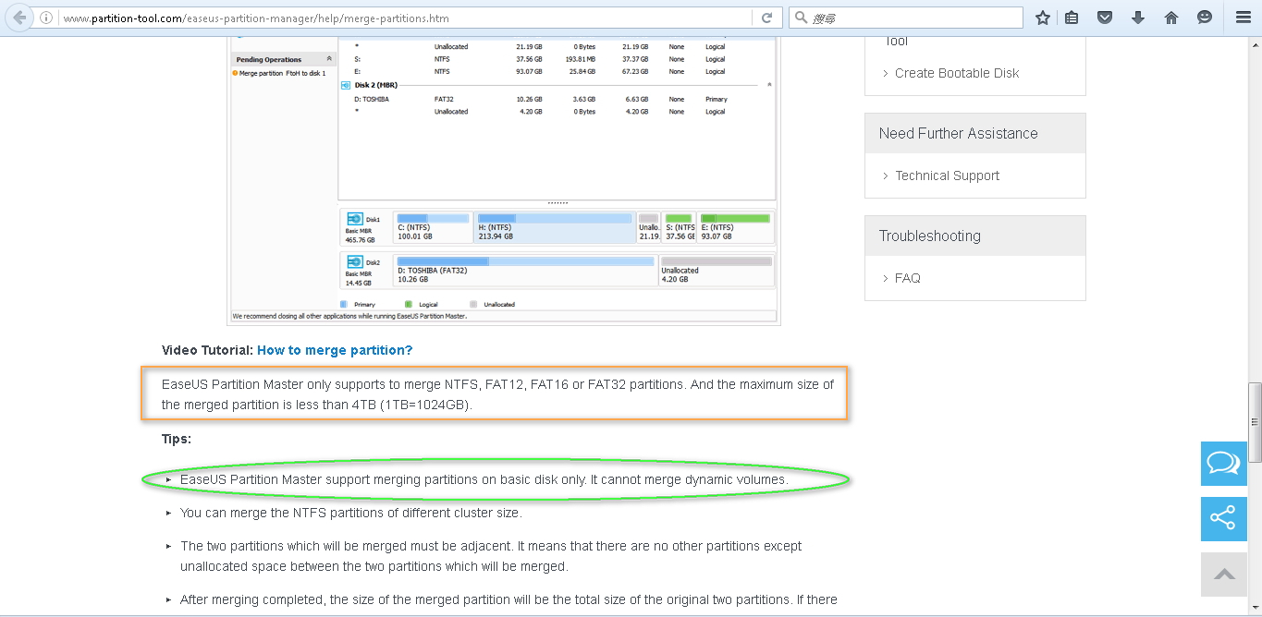Open the browser hamburger menu
This screenshot has height=617, width=1262.
[1244, 18]
